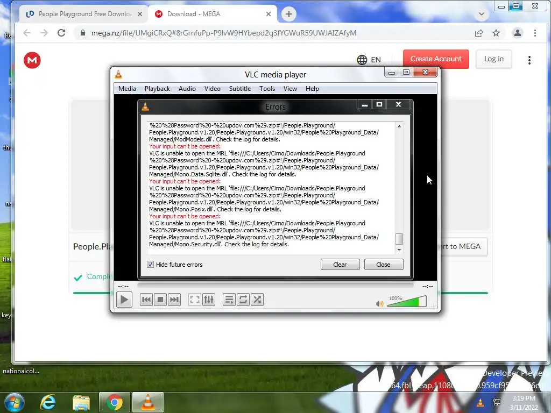
Task: Close the People Playground browser tab
Action: point(140,14)
